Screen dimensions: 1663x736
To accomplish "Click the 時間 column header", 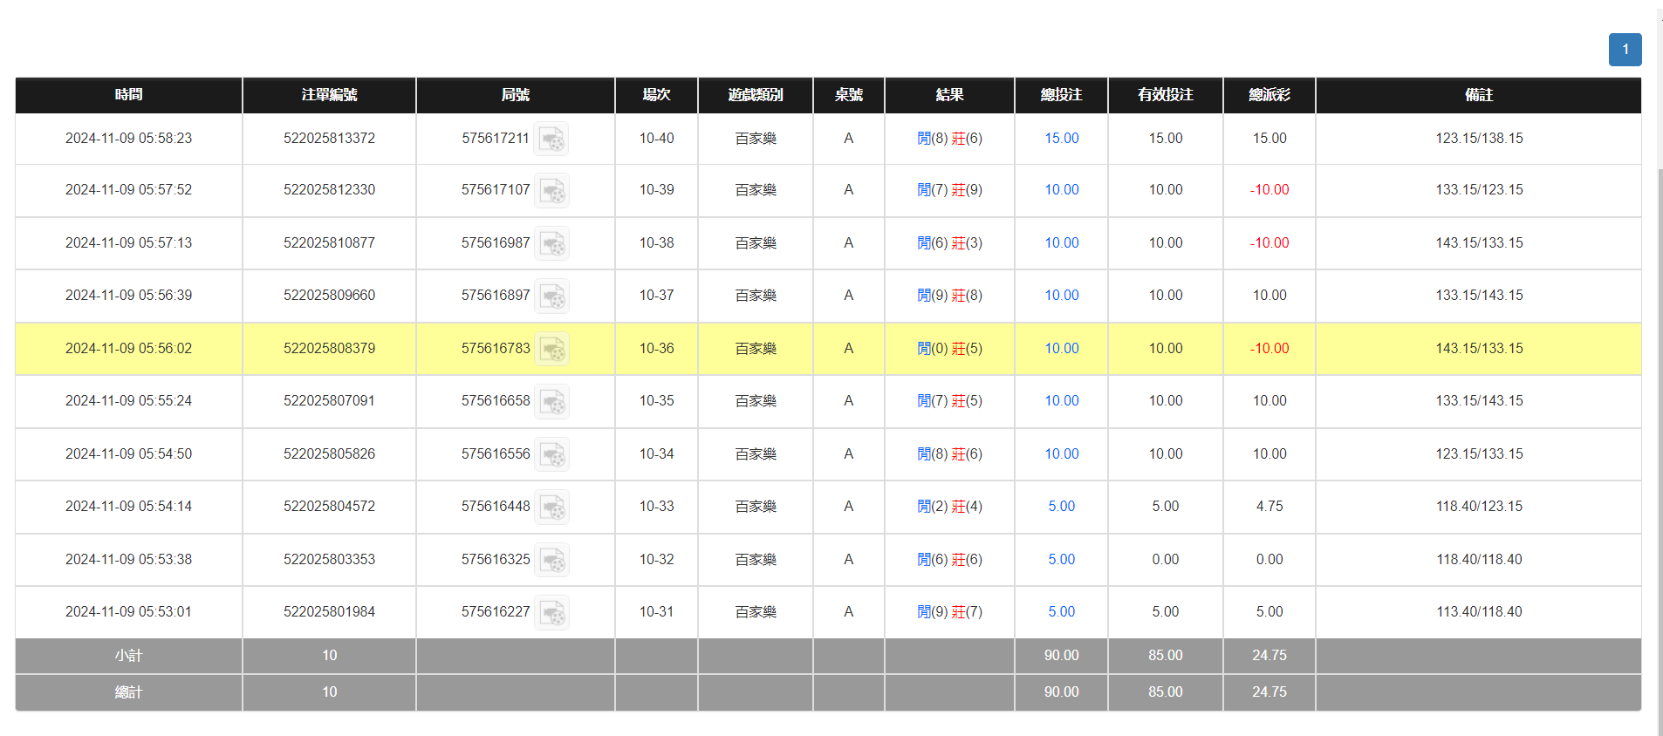I will click(x=128, y=95).
